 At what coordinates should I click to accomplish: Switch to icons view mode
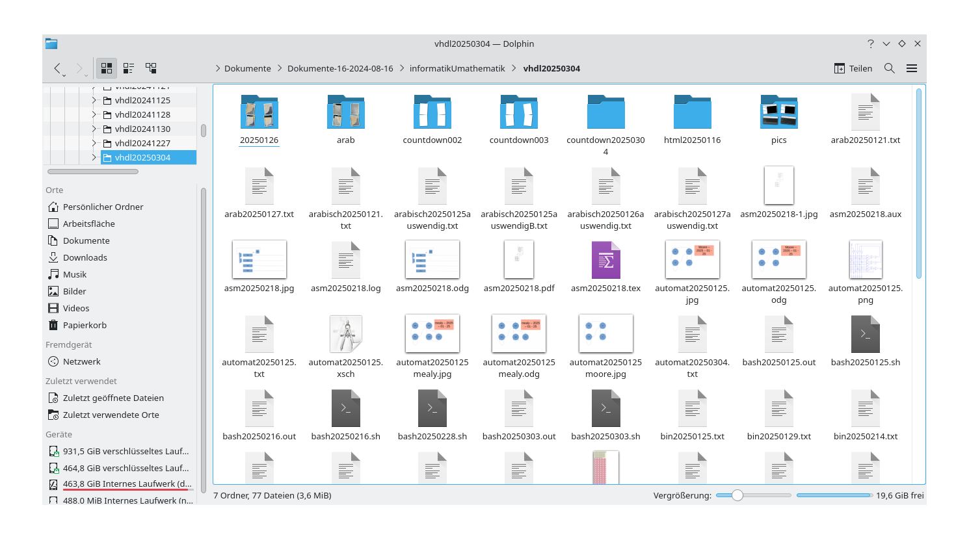tap(106, 68)
